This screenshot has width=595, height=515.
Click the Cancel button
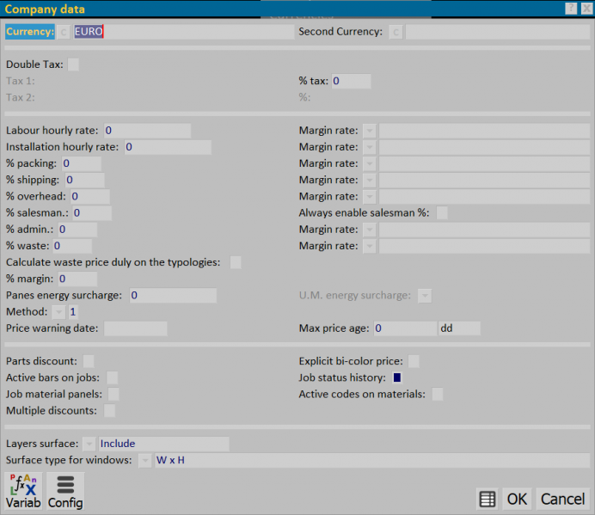[562, 499]
